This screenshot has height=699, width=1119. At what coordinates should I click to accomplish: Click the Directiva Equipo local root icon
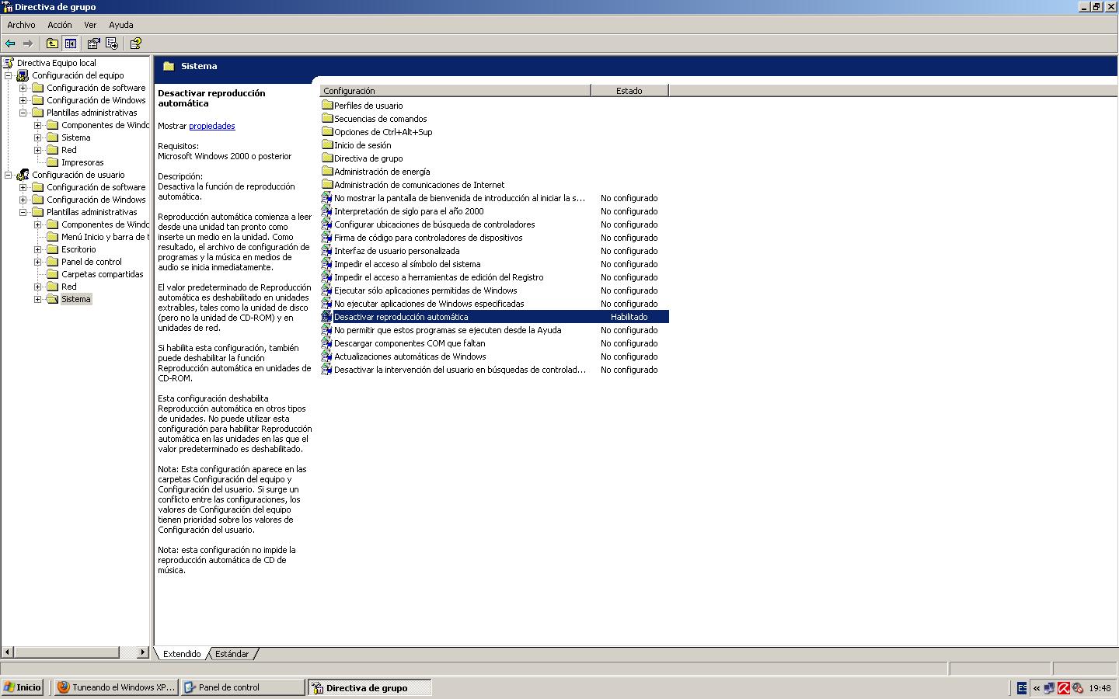9,63
